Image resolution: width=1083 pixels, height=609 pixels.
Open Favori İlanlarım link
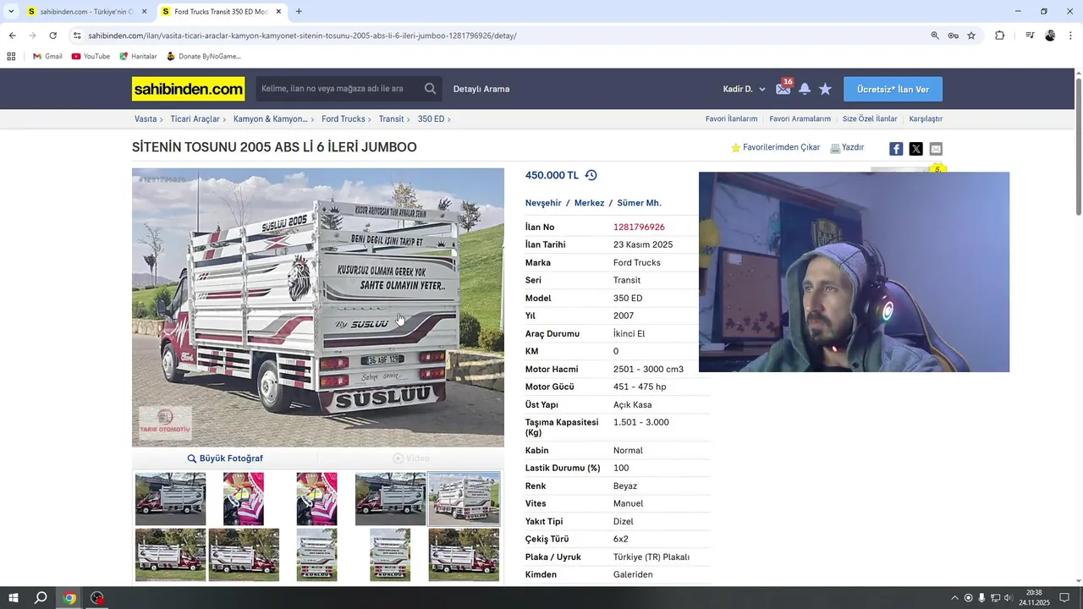[x=731, y=119]
